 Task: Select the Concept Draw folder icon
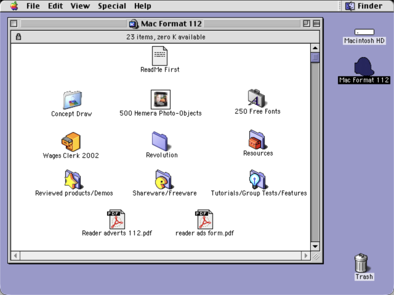[73, 100]
